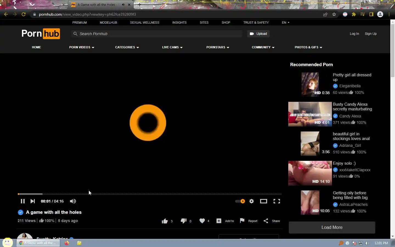This screenshot has width=395, height=247.
Task: Click the Sign Up link
Action: 371,34
